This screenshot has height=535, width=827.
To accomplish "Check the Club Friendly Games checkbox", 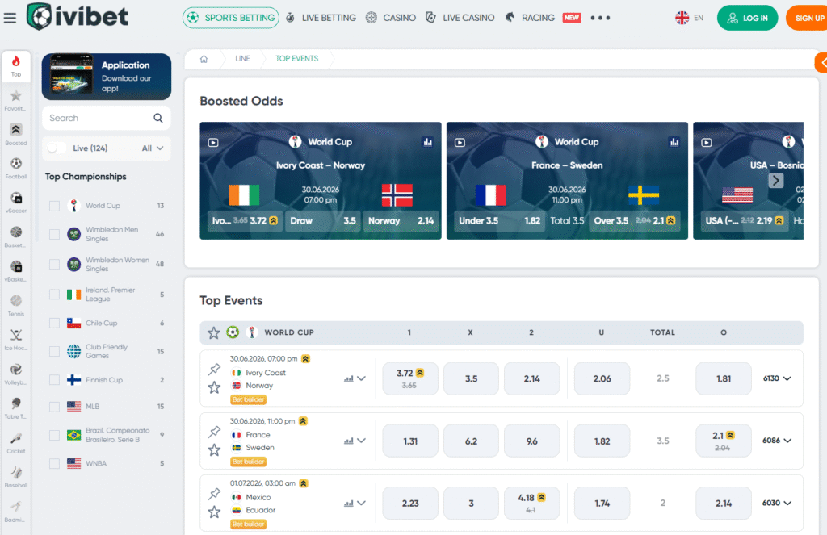I will click(x=54, y=351).
